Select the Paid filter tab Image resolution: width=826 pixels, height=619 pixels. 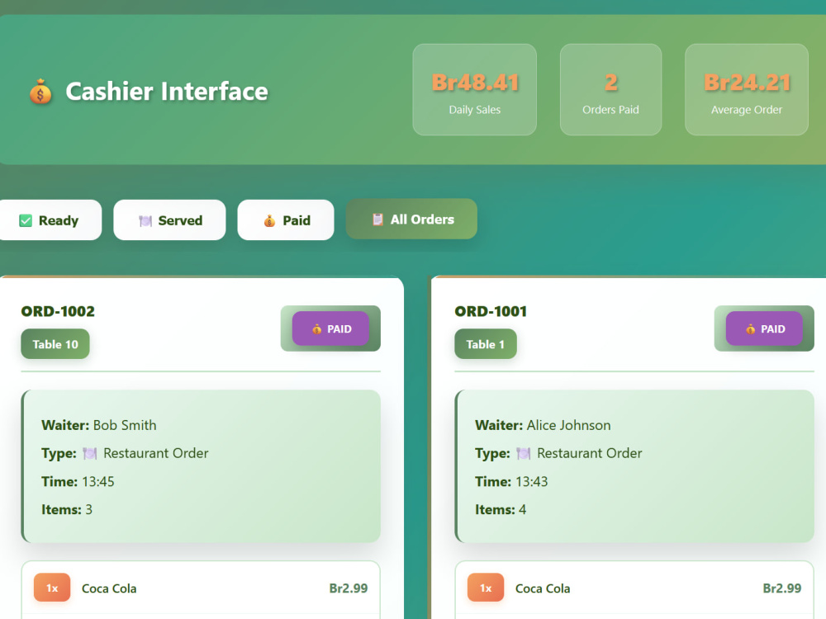tap(286, 220)
